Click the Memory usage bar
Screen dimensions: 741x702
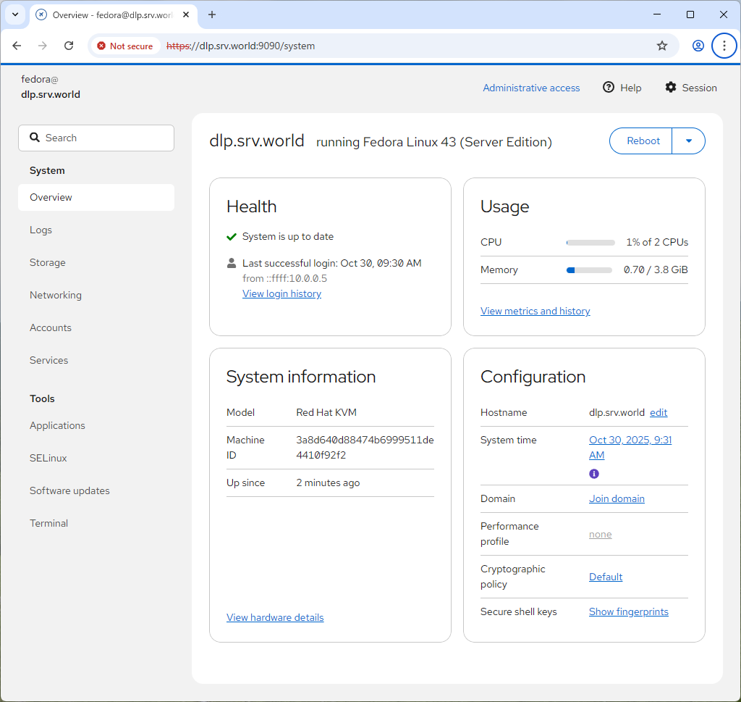pos(589,270)
